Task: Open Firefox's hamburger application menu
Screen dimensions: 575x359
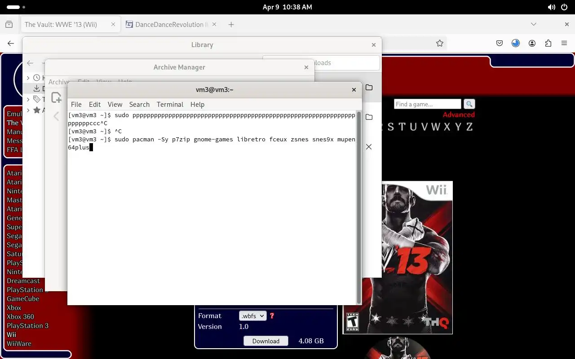Action: 564,44
